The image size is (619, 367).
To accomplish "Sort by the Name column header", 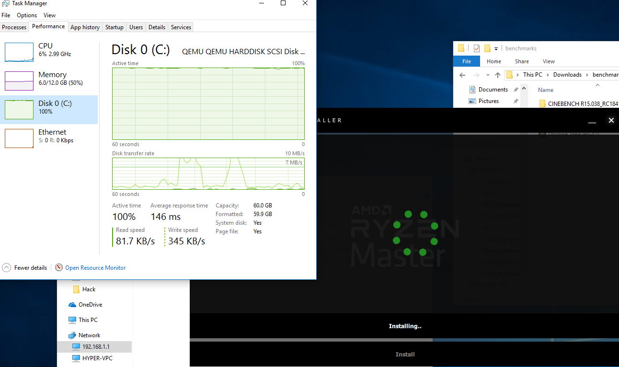I will (x=546, y=90).
